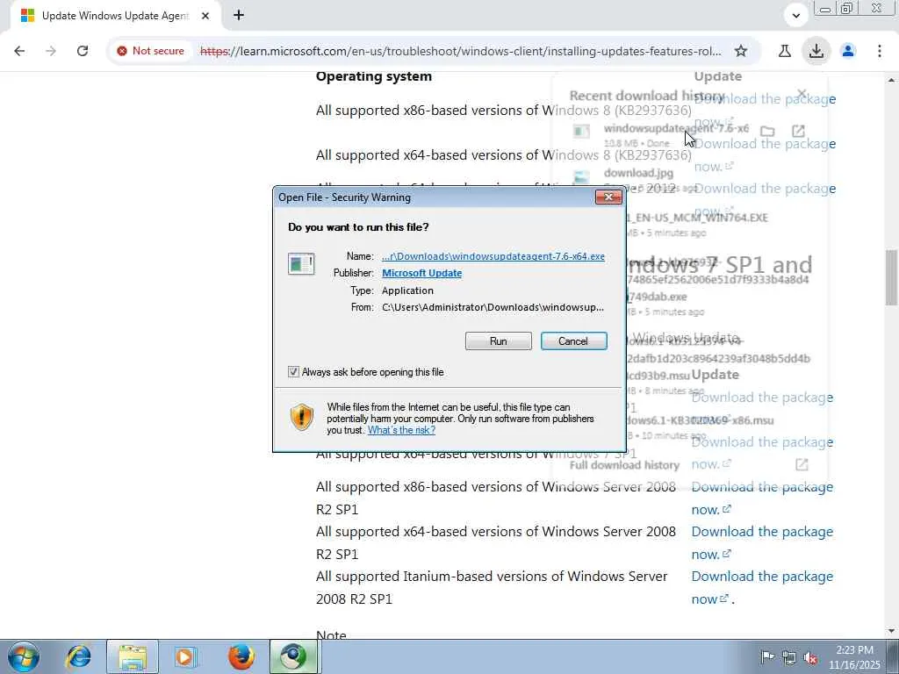
Task: Launch Internet Explorer from the taskbar
Action: 78,656
